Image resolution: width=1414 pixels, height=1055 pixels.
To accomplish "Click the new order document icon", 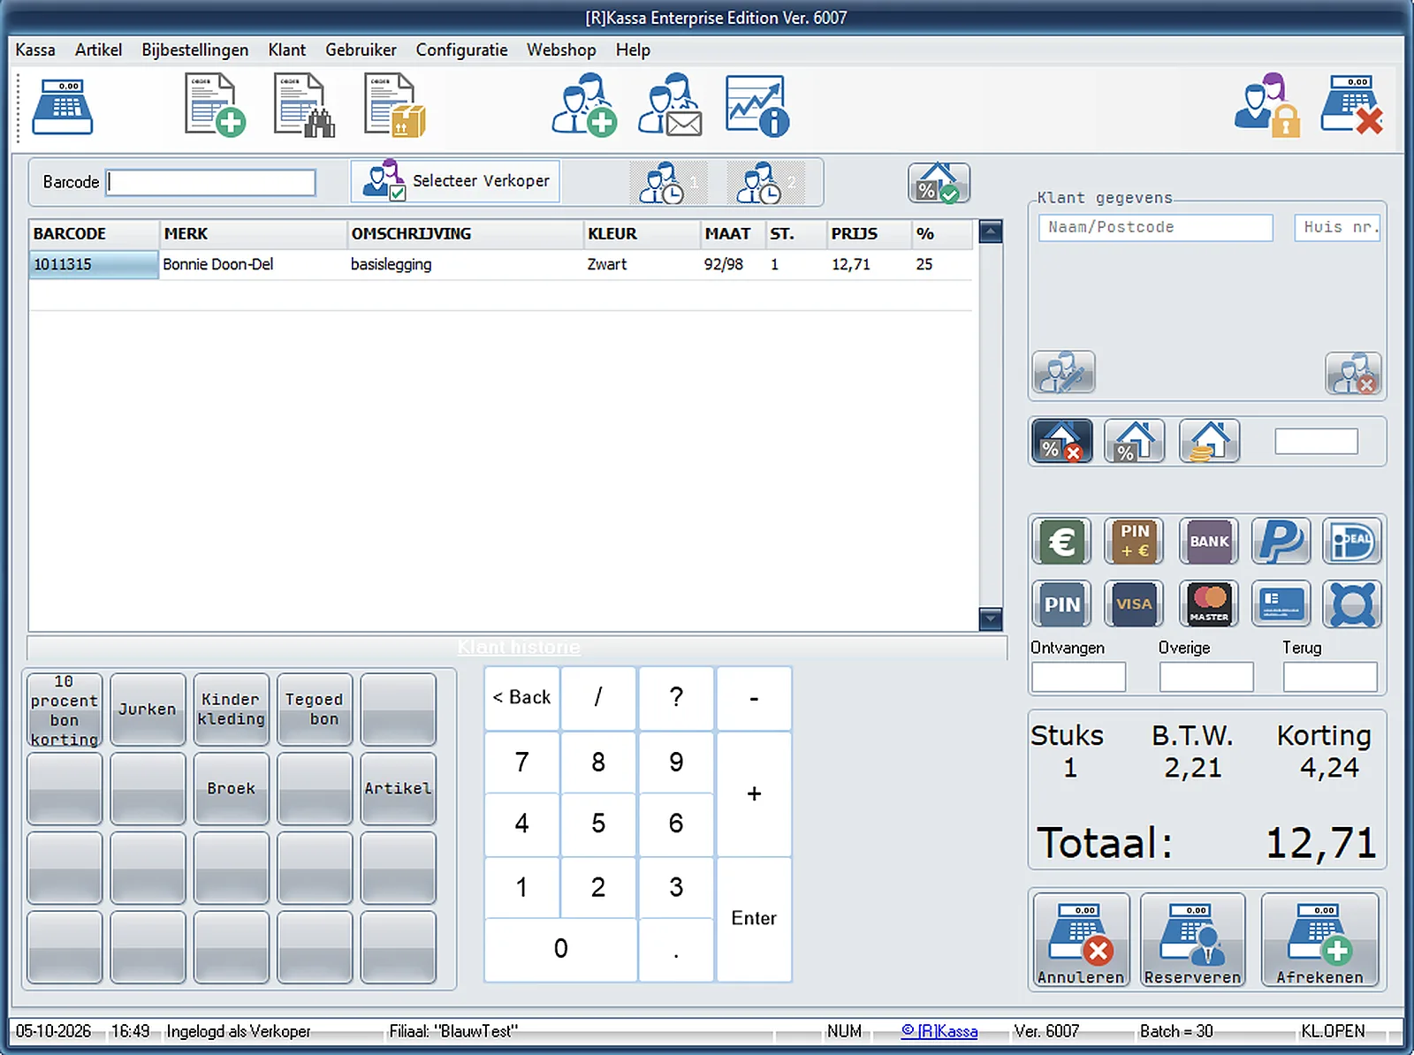I will click(215, 105).
